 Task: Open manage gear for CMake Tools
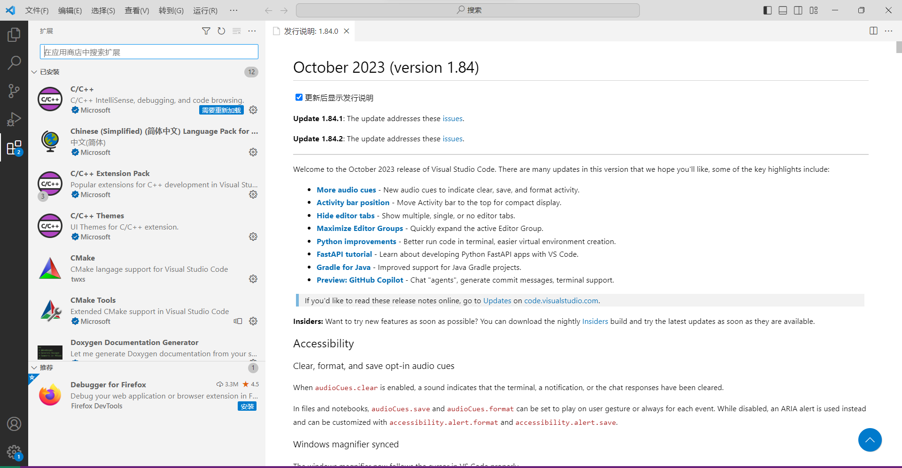[x=253, y=321]
